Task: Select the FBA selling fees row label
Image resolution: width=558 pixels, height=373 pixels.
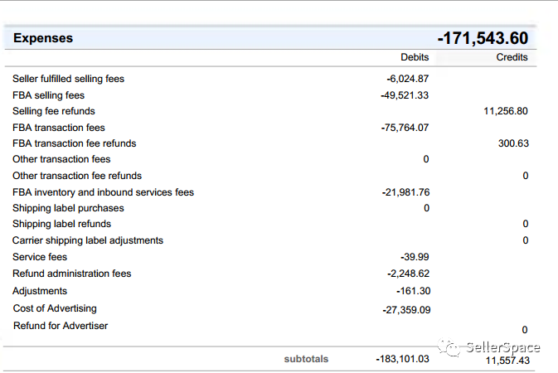Action: click(x=48, y=95)
